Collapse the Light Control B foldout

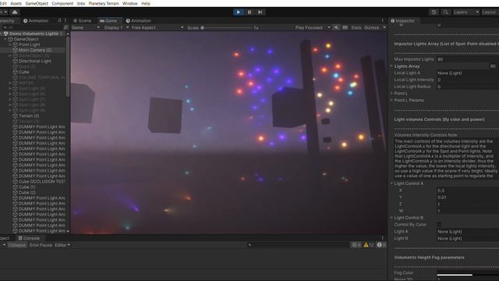point(391,218)
